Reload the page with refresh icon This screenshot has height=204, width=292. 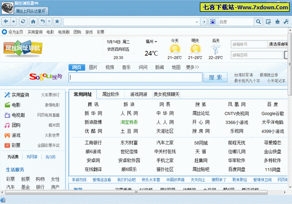23,22
